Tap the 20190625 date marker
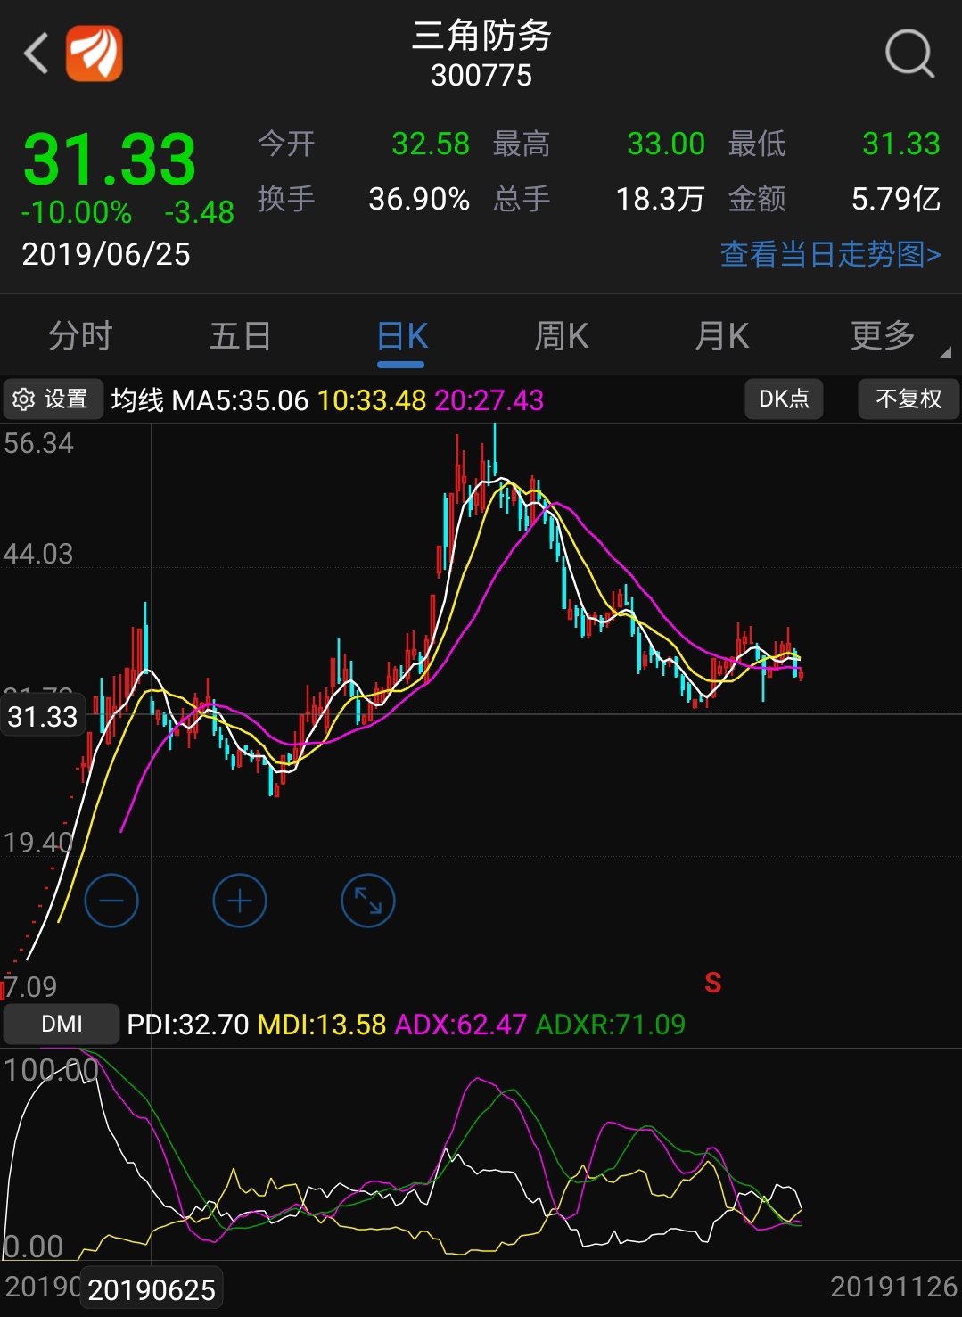 tap(152, 1288)
